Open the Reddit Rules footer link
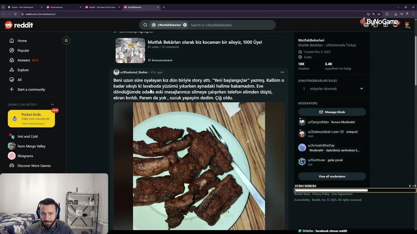 tap(302, 194)
